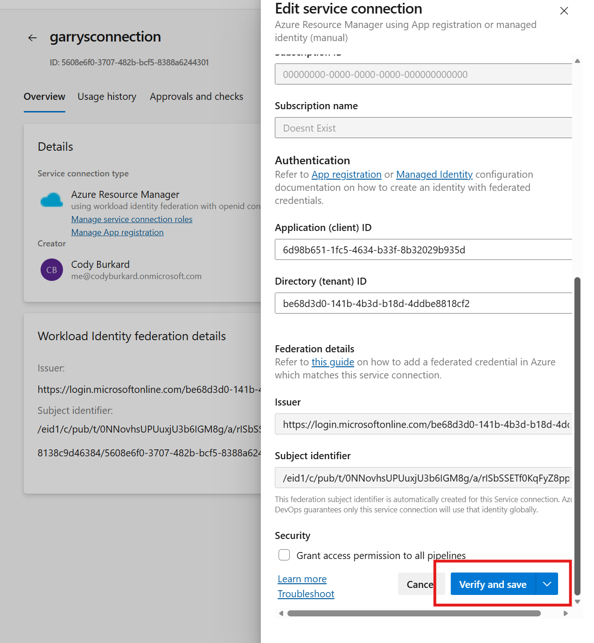Expand the Verify and save dropdown arrow
Viewport: 594px width, 643px height.
[x=547, y=584]
